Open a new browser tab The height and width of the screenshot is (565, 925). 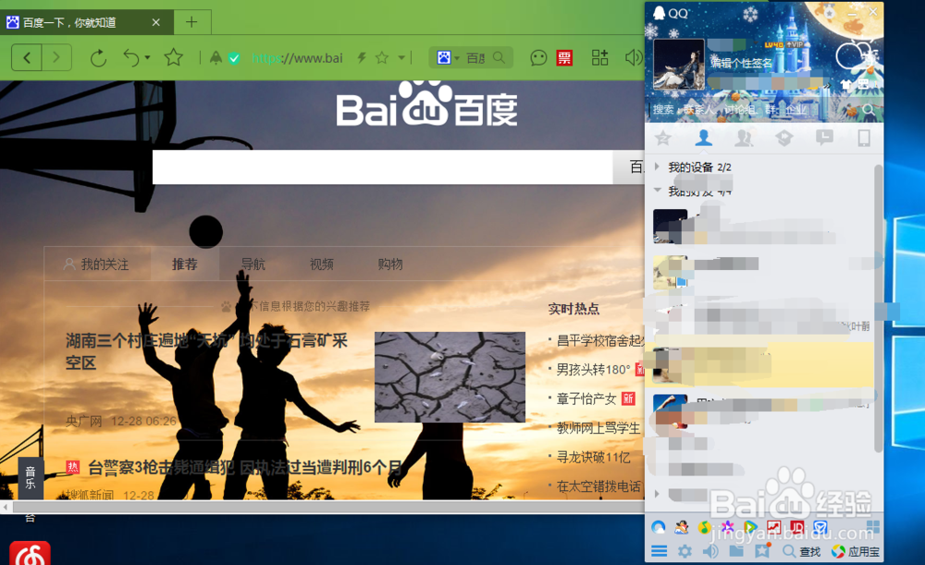(191, 22)
